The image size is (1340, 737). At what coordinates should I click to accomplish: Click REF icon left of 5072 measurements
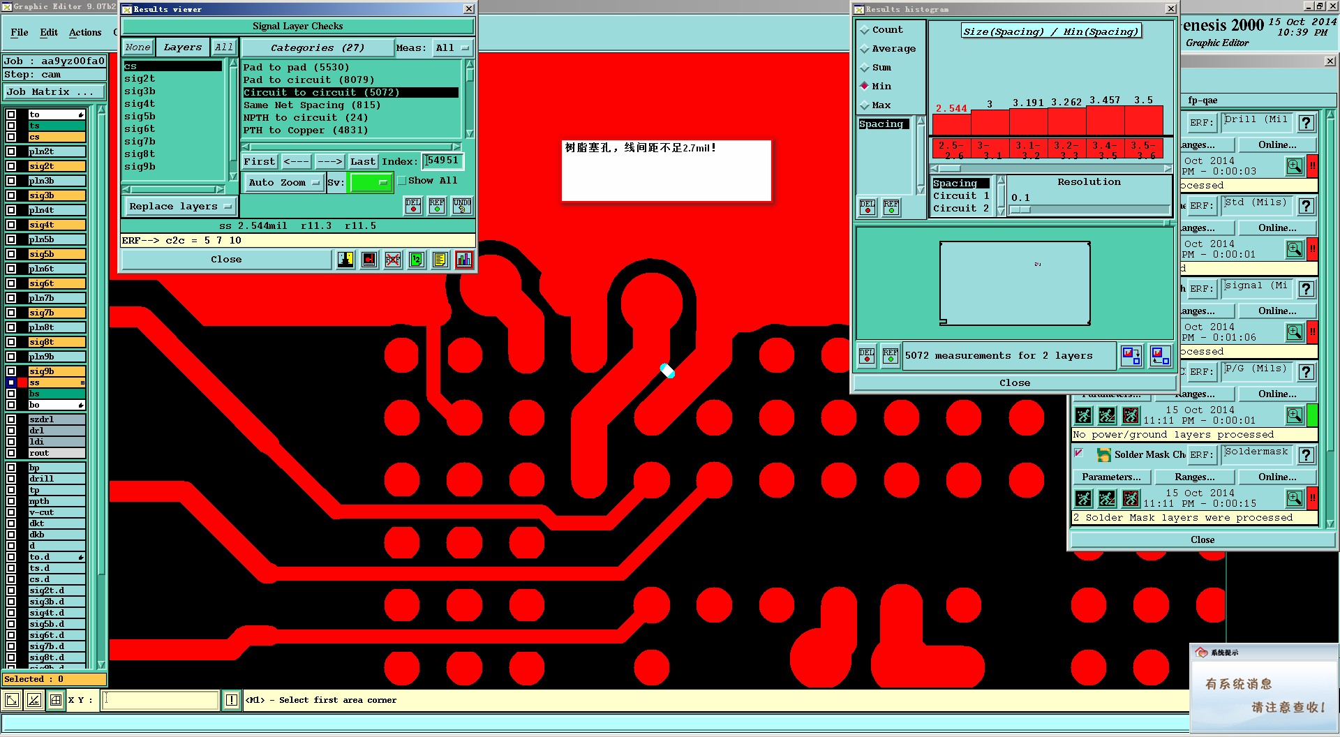(891, 356)
